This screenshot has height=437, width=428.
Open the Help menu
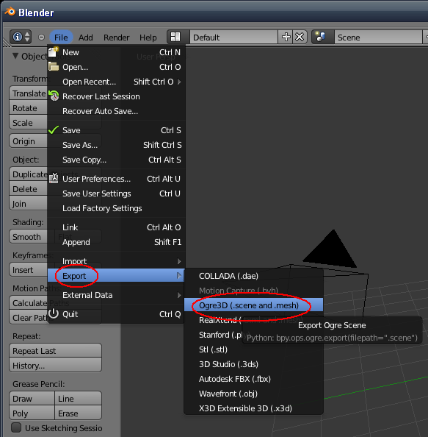tap(148, 38)
